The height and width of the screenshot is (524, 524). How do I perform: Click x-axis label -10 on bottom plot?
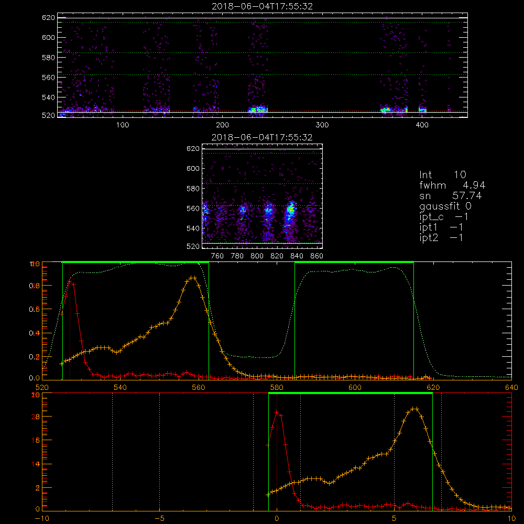(42, 519)
